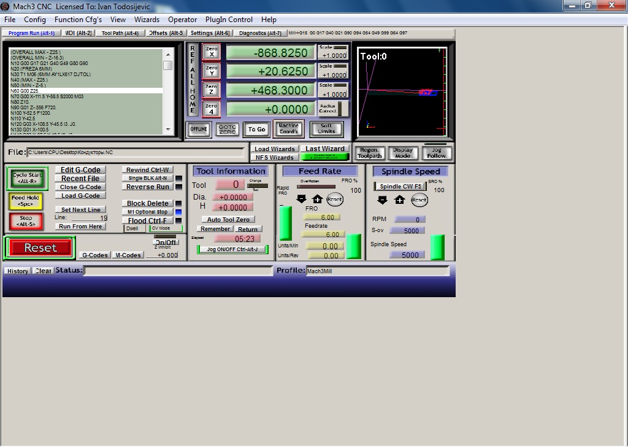Click the green FRO vertical bar
Screen dimensions: 628x447
285,223
